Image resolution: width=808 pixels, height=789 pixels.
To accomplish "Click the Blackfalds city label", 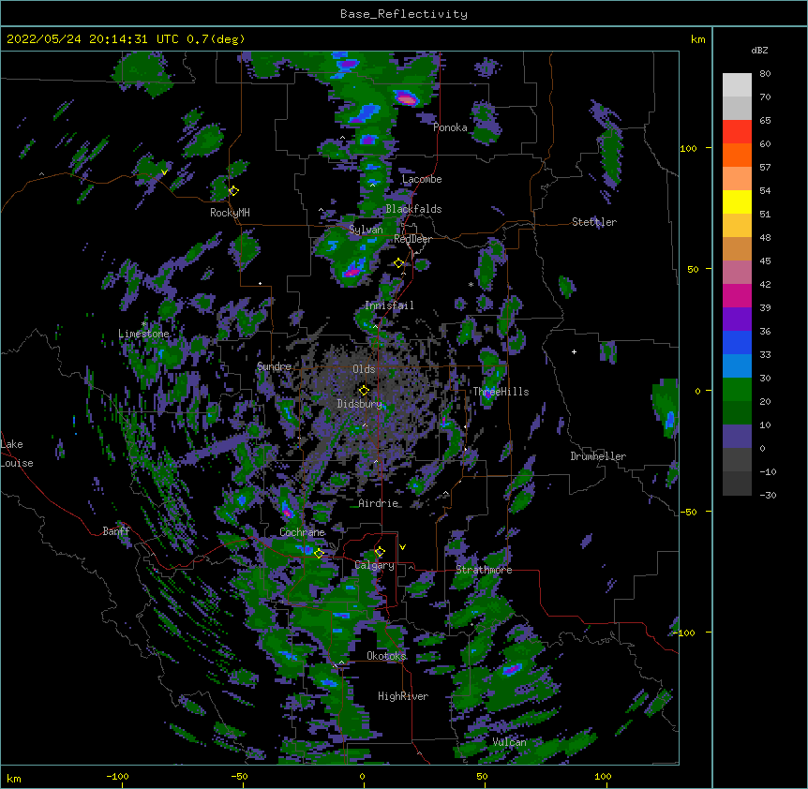I will point(413,209).
